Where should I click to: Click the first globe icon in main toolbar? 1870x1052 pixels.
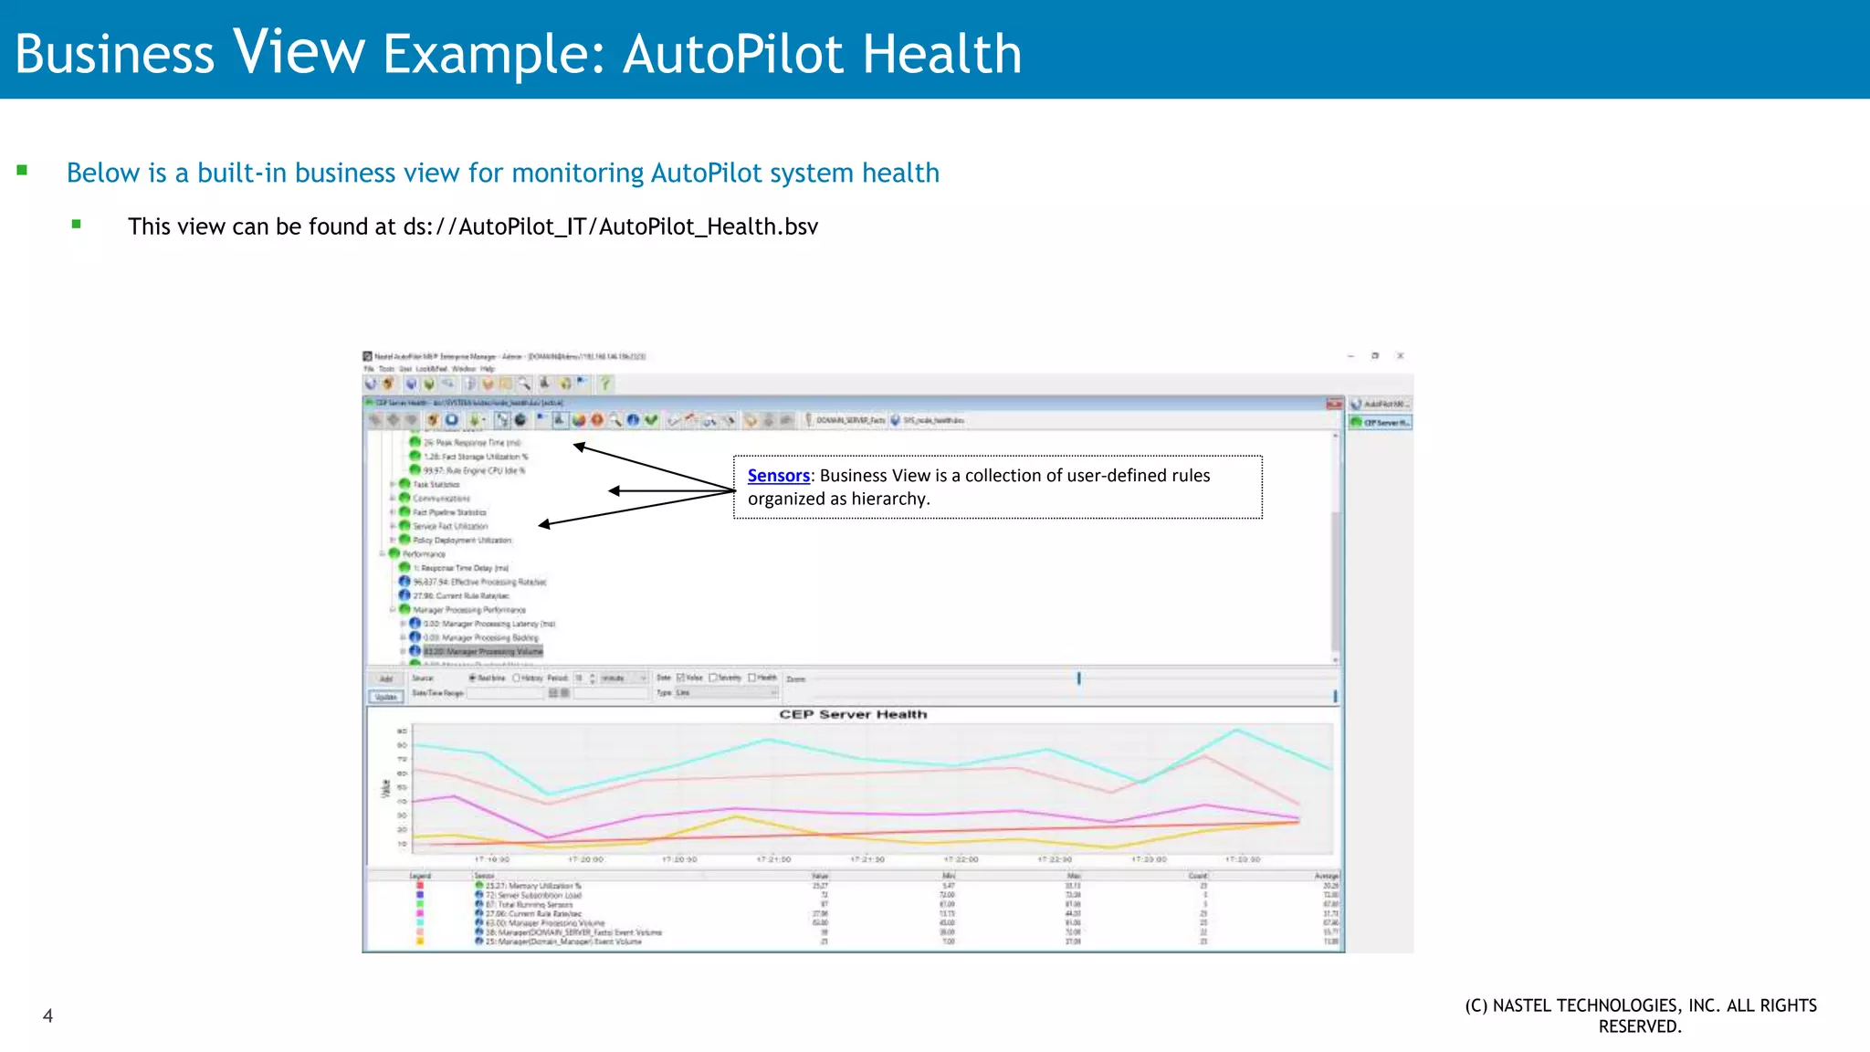pyautogui.click(x=371, y=384)
